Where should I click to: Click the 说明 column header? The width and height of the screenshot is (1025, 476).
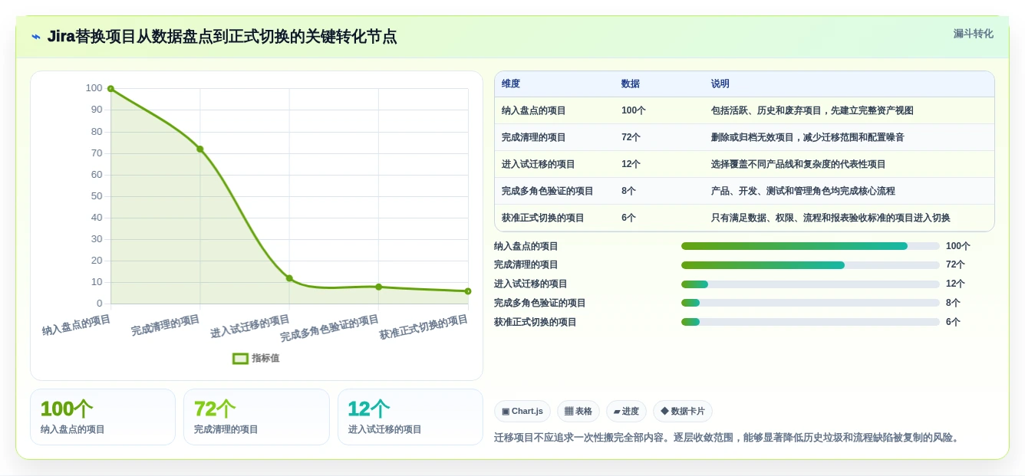tap(720, 84)
